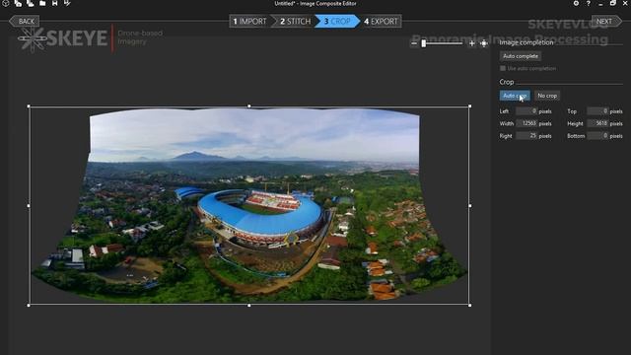Click the zoom slider handle

[x=423, y=43]
